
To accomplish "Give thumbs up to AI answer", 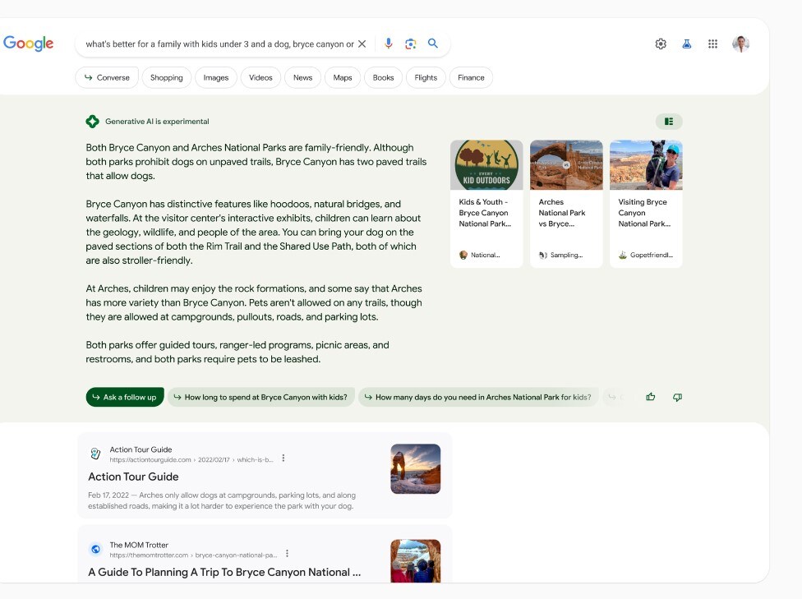I will [x=651, y=397].
